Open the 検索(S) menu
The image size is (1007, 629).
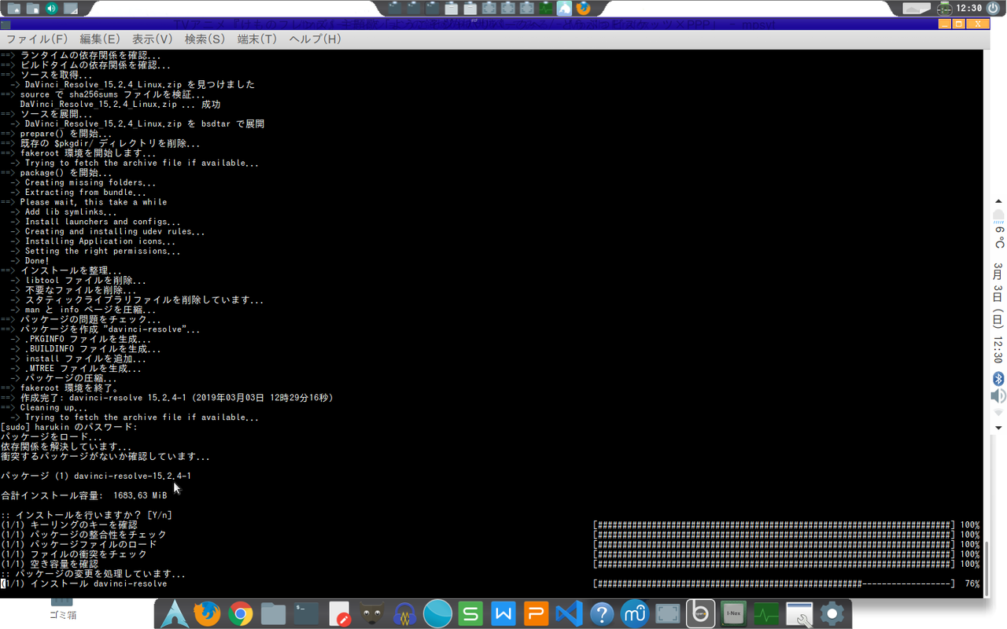(x=205, y=39)
